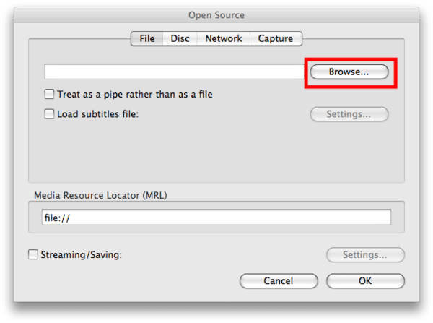
Task: Tick the Load subtitles file checkbox
Action: pos(49,113)
